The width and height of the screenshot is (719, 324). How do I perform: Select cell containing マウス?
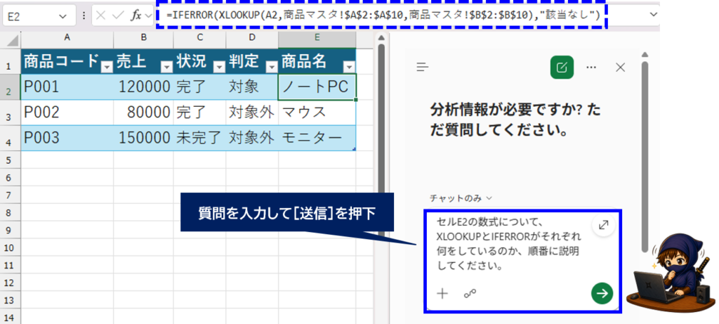click(317, 112)
